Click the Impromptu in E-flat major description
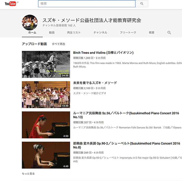 127,159
